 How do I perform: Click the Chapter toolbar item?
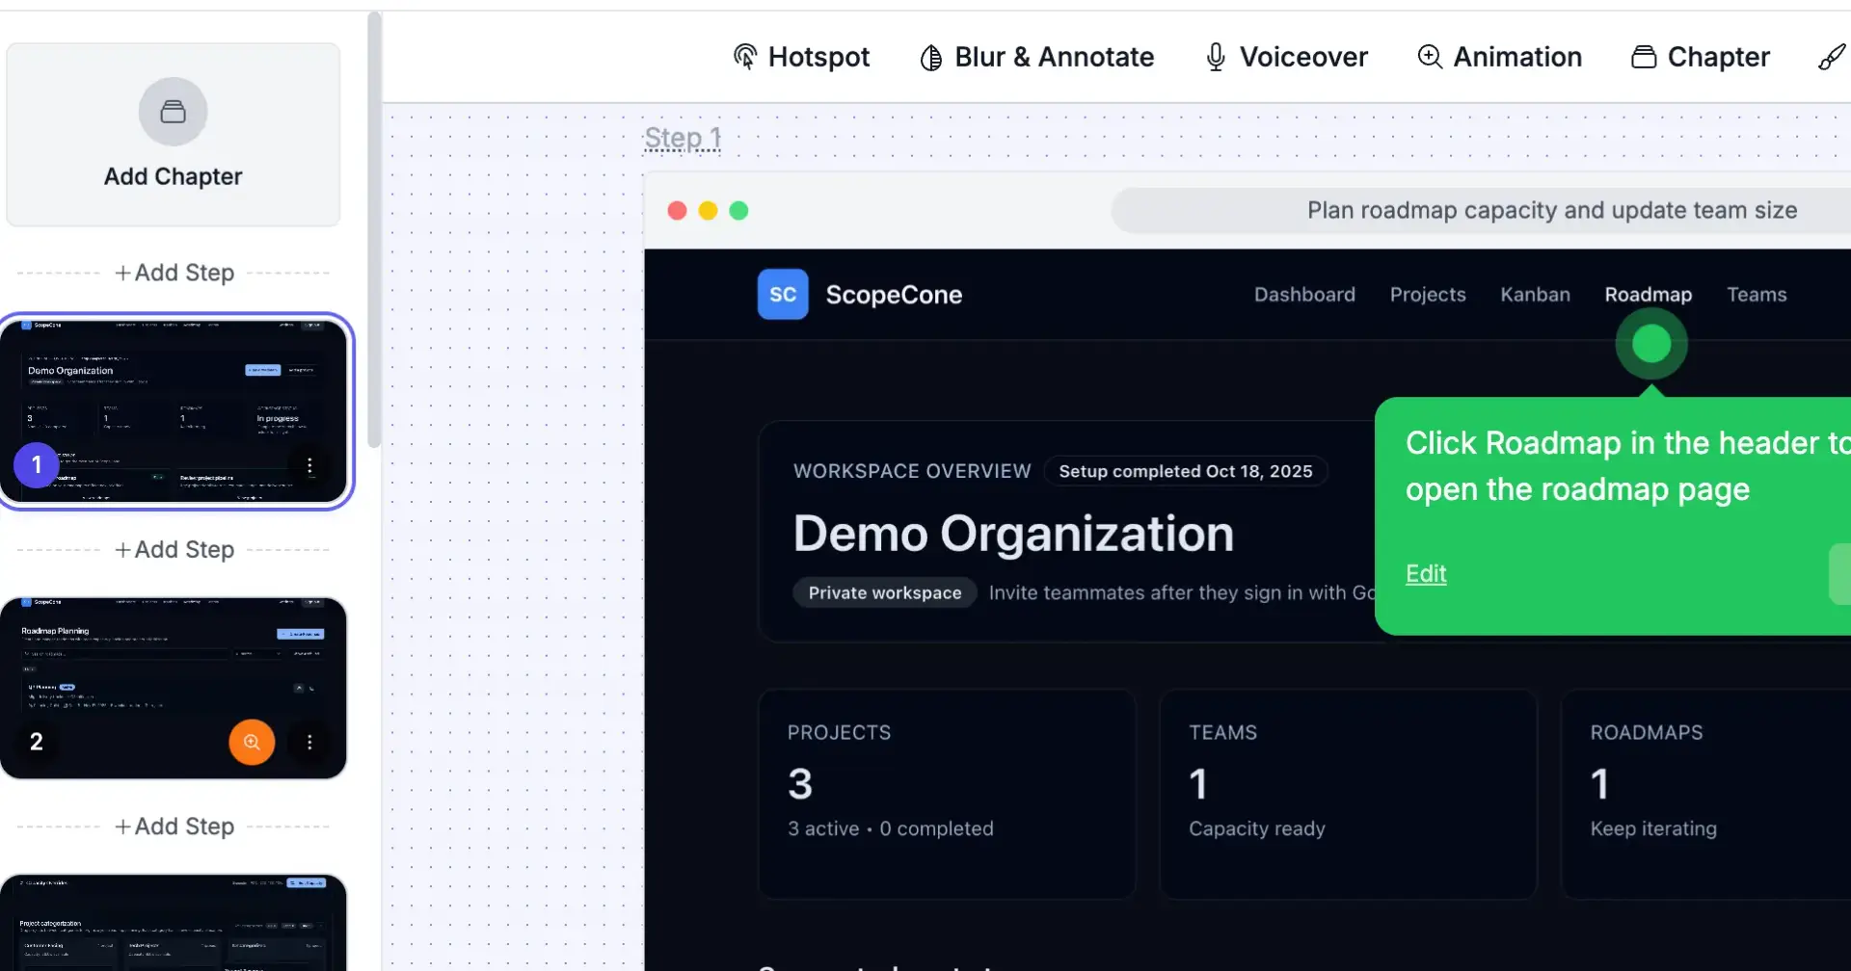(1700, 57)
